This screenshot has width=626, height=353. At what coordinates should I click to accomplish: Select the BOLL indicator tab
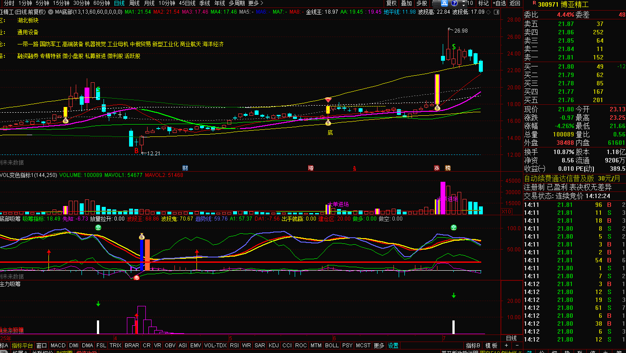pos(332,346)
